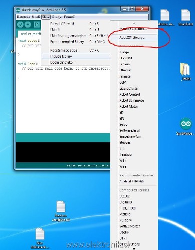Screen dimensions: 195x250
Task: Select the Stepper library
Action: click(x=125, y=142)
